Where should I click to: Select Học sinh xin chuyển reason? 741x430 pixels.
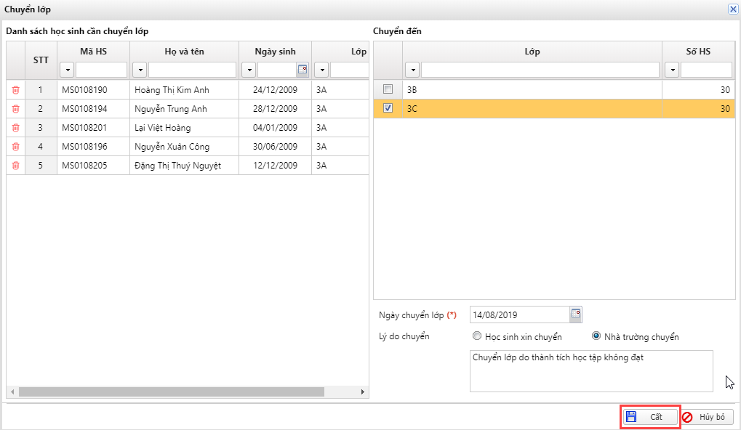(477, 336)
